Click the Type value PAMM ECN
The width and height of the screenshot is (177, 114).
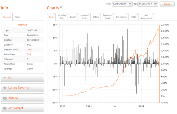pos(33,35)
